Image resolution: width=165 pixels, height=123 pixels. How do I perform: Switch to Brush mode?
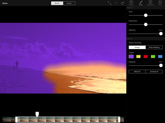[57, 3]
